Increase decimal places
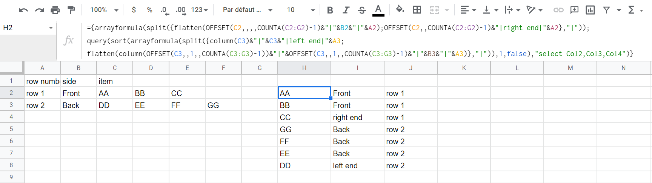This screenshot has height=183, width=652. [x=181, y=10]
